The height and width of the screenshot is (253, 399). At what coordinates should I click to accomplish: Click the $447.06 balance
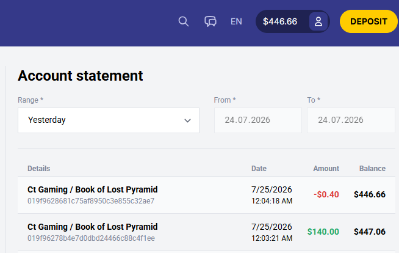pyautogui.click(x=370, y=232)
